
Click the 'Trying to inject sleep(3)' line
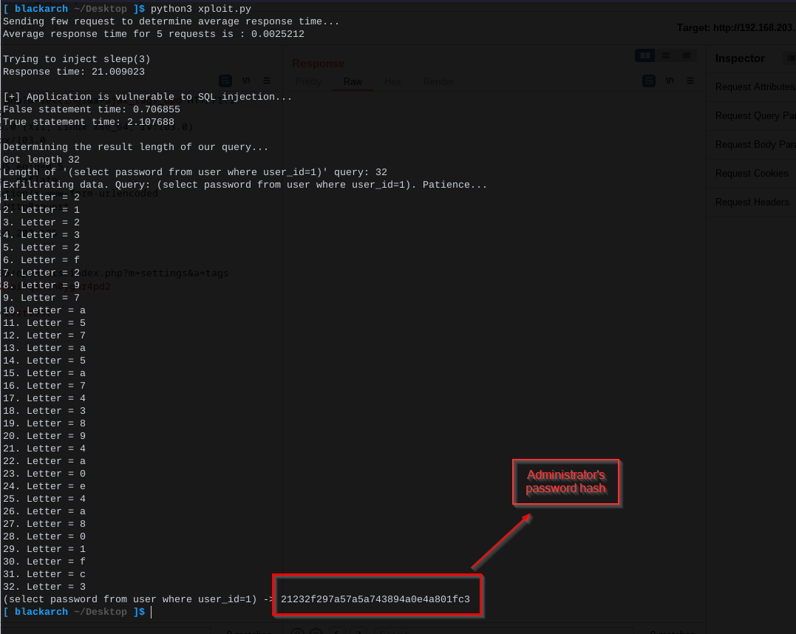(x=77, y=59)
